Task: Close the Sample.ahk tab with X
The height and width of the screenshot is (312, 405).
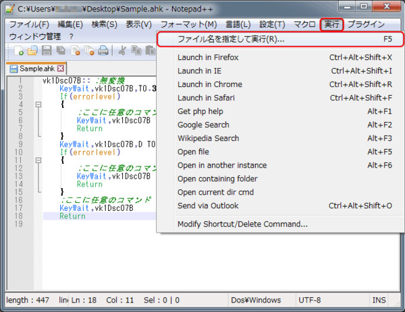Action: click(61, 69)
